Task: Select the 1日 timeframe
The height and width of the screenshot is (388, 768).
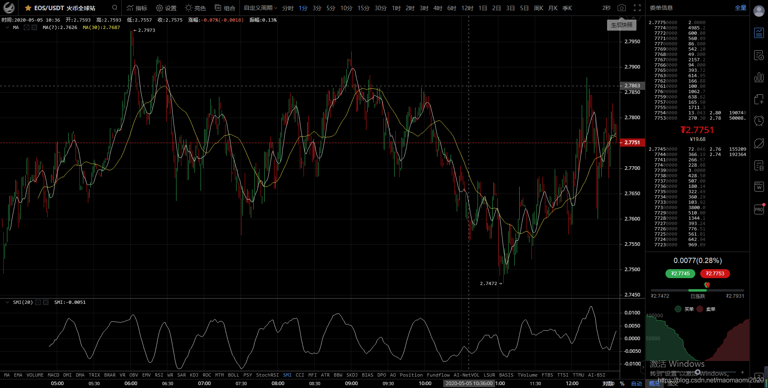Action: coord(482,8)
